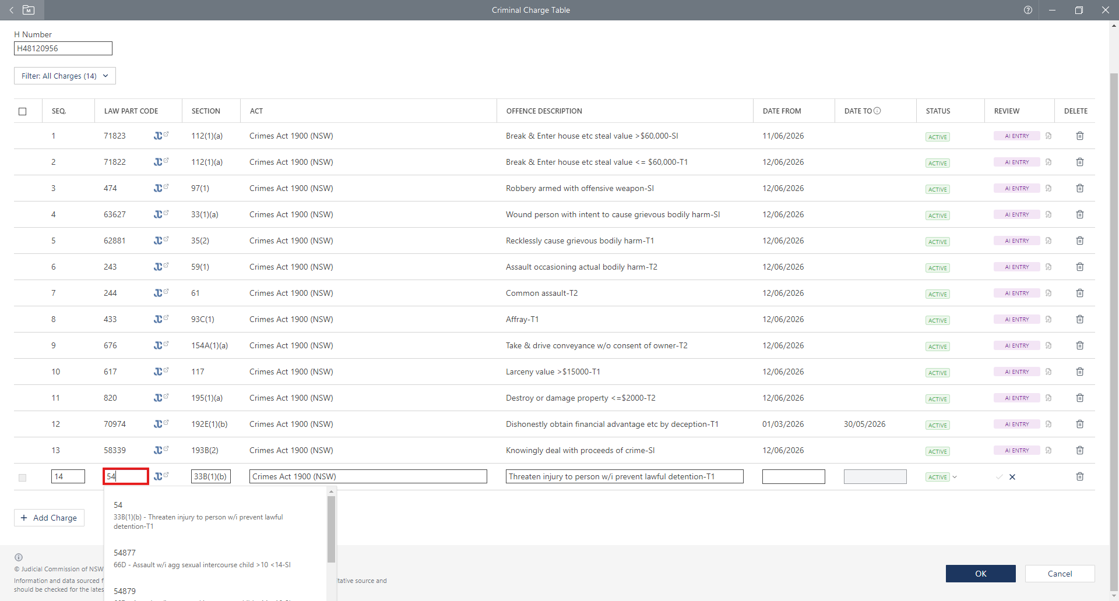Toggle the checkbox on row 14

click(23, 478)
